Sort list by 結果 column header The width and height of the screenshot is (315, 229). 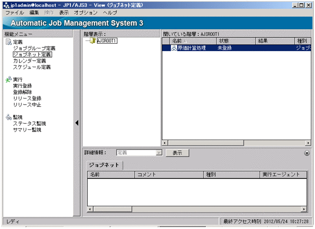275,41
